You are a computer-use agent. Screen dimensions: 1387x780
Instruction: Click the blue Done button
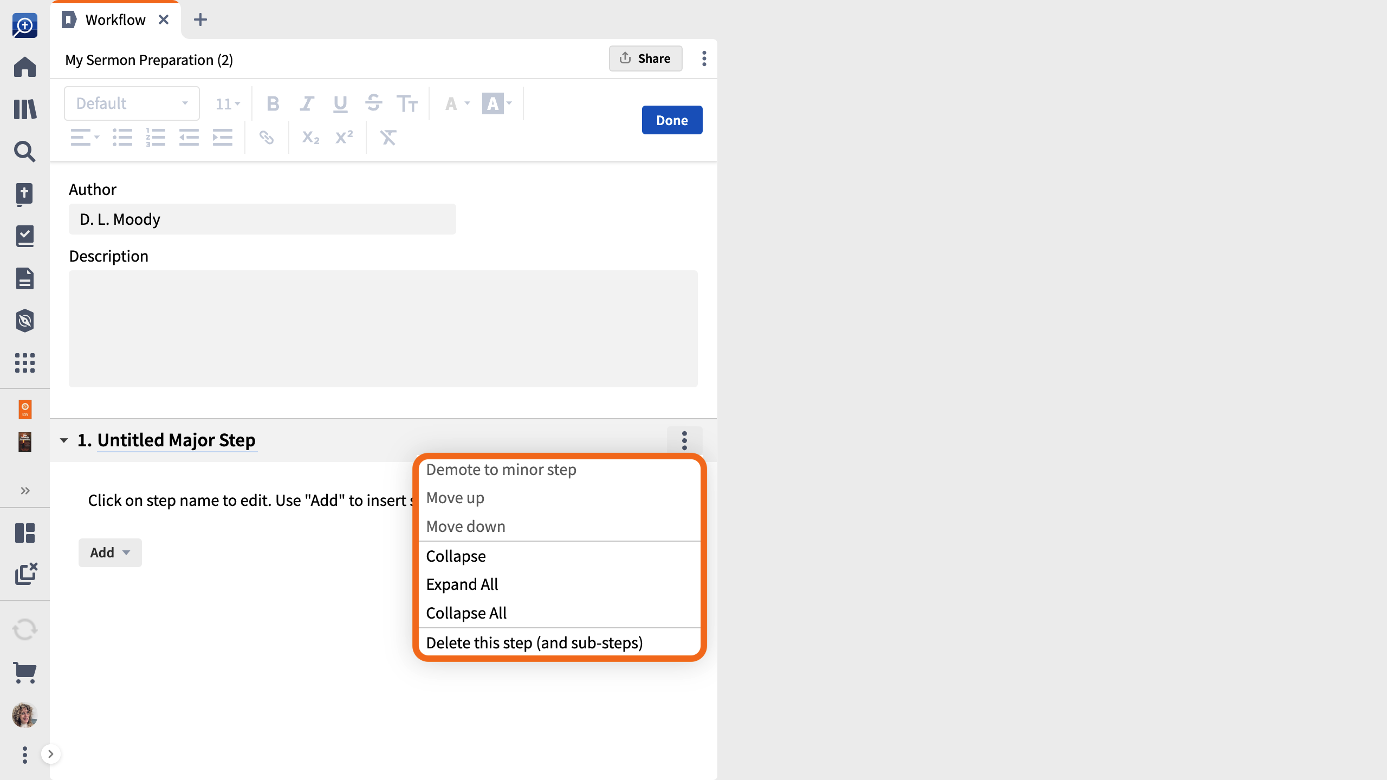coord(672,120)
